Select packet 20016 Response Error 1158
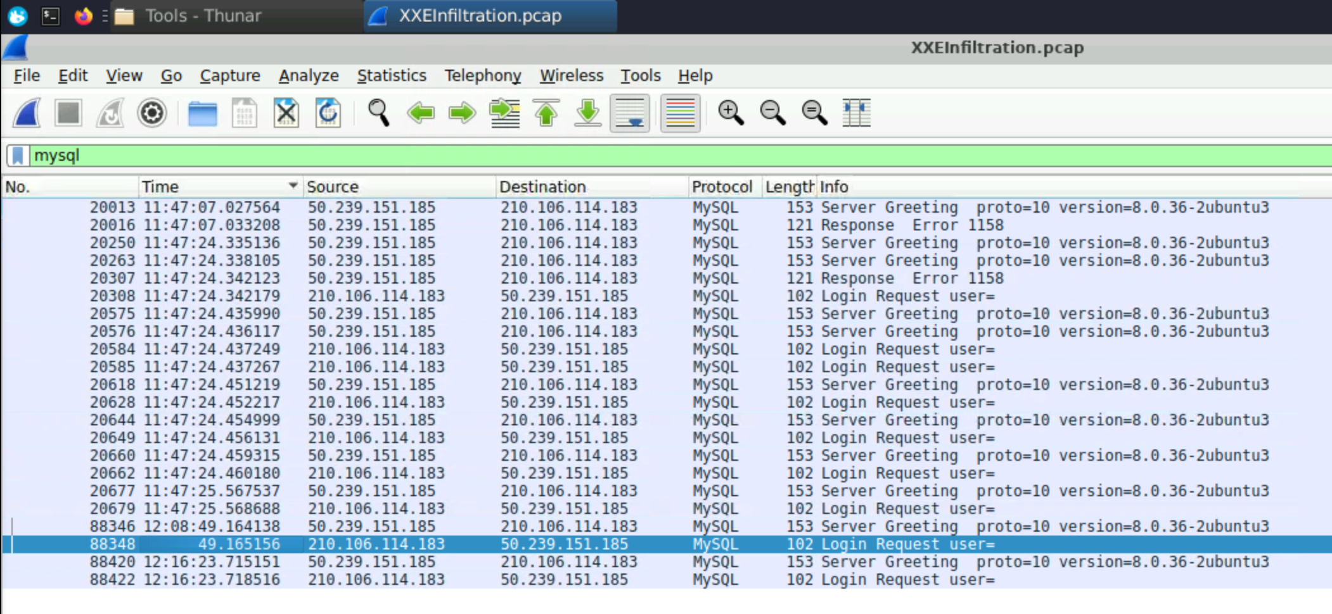This screenshot has height=614, width=1332. [x=667, y=225]
